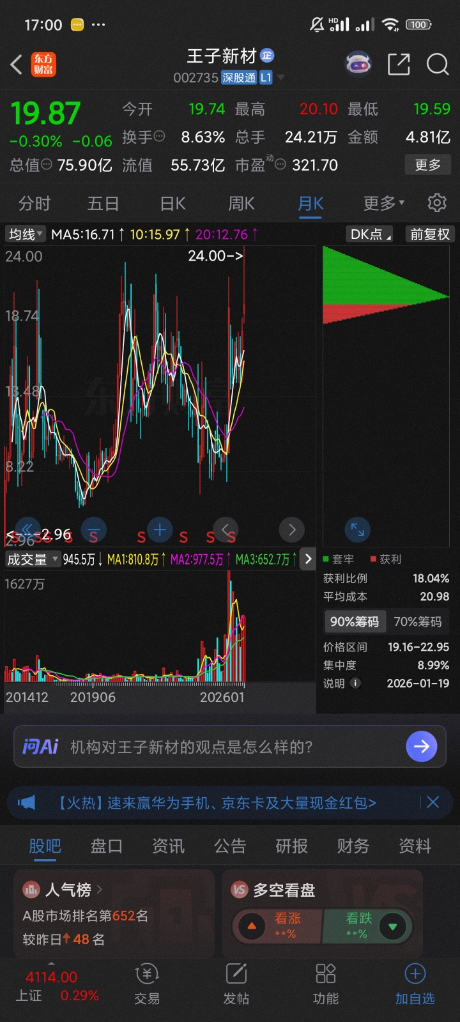Move chart right with arrow icon

click(x=292, y=530)
